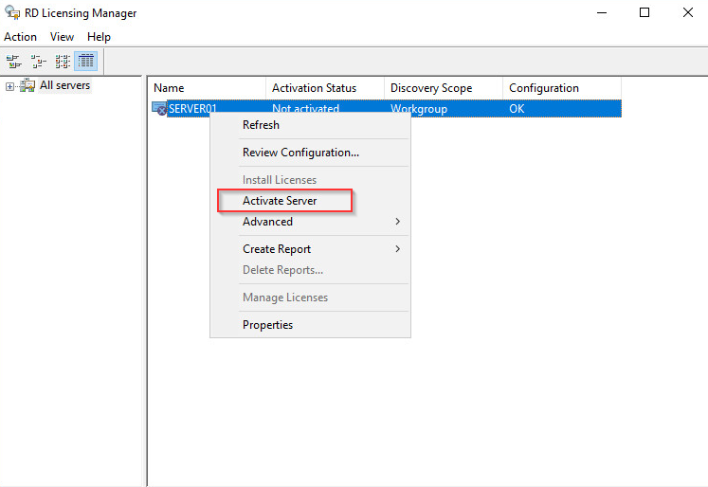Sort by the Activation Status column header
This screenshot has height=487, width=708.
315,88
